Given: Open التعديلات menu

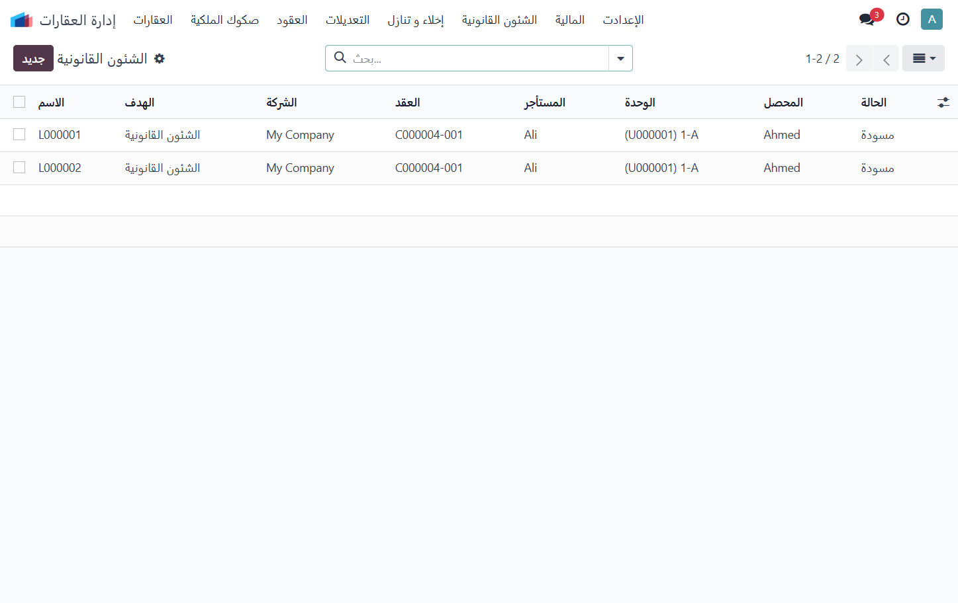Looking at the screenshot, I should tap(348, 20).
